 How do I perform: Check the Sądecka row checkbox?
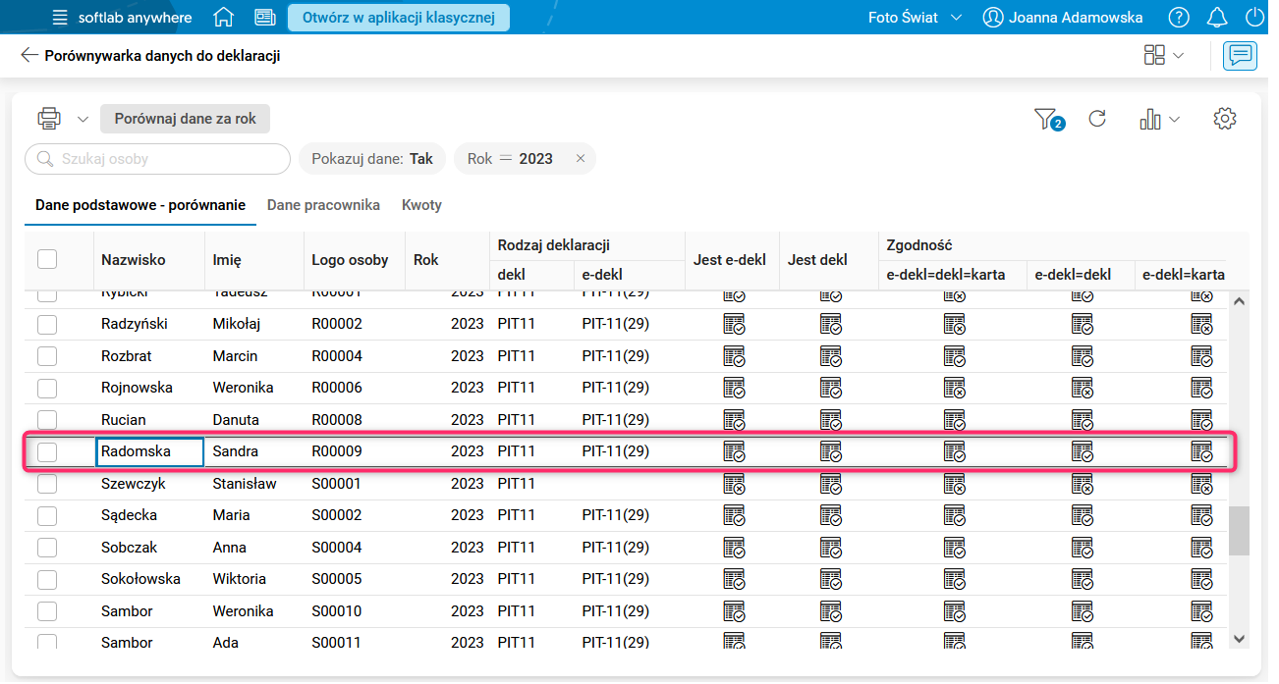tap(47, 515)
